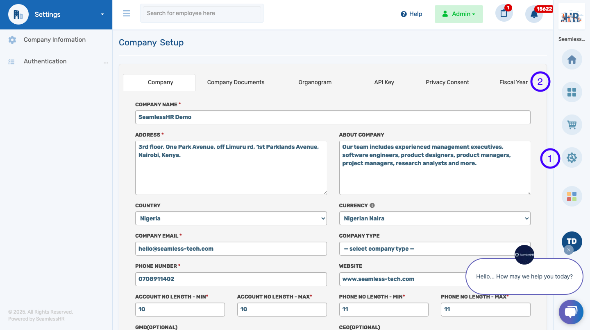This screenshot has height=330, width=590.
Task: Switch to the Organogram tab
Action: coord(315,82)
